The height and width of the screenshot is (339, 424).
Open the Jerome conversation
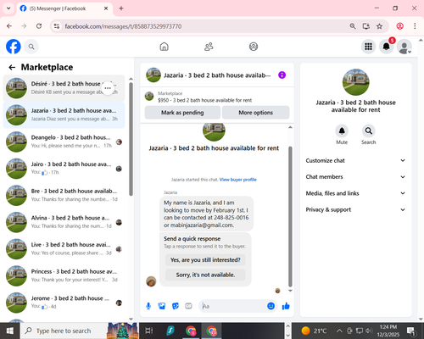[x=64, y=303]
